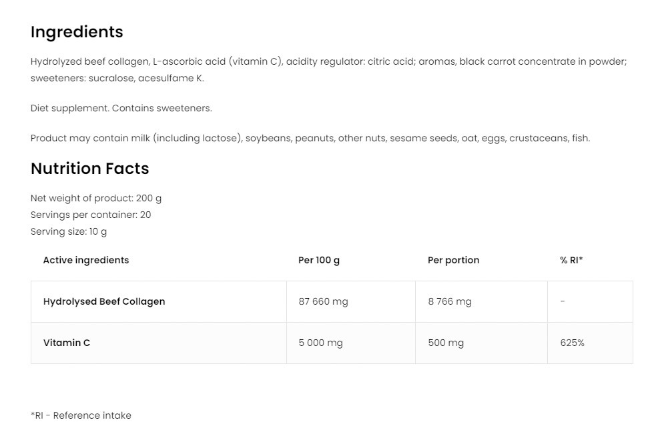Click the 'Per 100 g' column header

pos(319,260)
